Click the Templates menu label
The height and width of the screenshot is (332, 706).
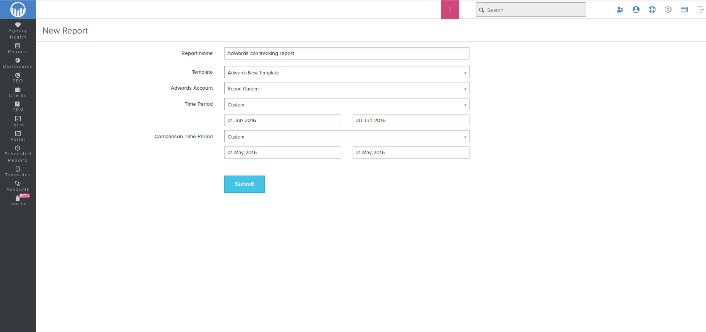[x=18, y=175]
